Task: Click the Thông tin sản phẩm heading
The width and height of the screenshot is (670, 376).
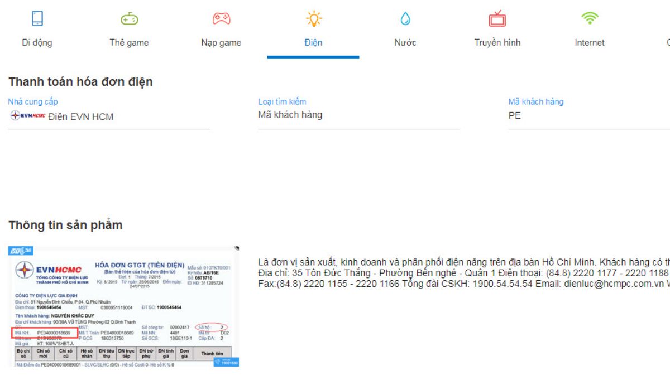Action: coord(65,225)
